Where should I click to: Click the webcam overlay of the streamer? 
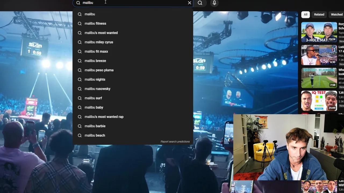(289, 147)
